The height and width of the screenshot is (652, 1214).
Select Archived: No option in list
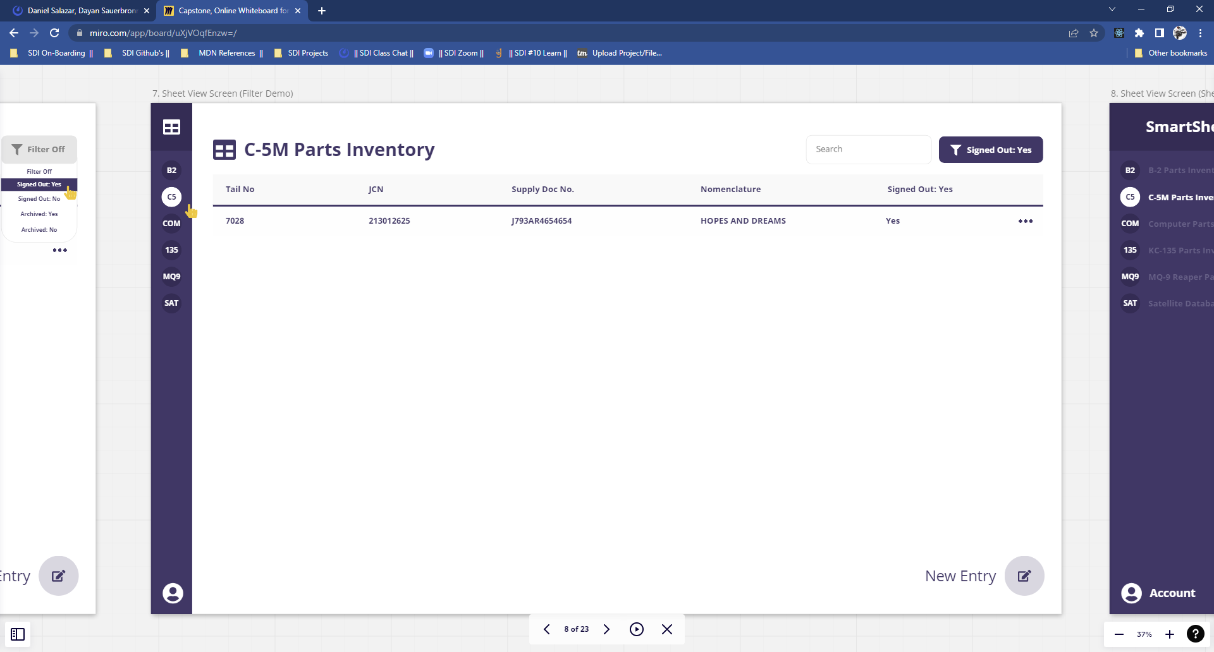39,230
